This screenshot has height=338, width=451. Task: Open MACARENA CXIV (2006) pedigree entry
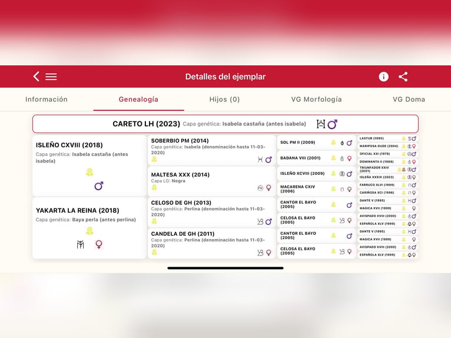[298, 189]
